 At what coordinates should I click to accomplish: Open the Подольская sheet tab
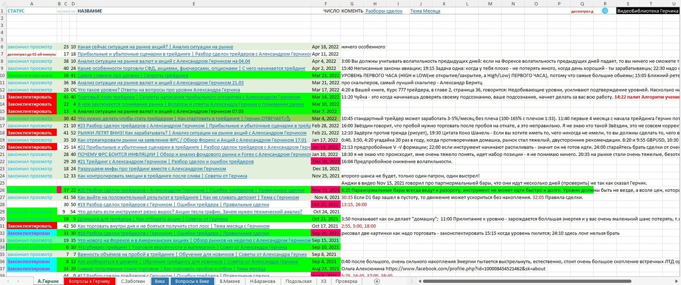click(298, 281)
